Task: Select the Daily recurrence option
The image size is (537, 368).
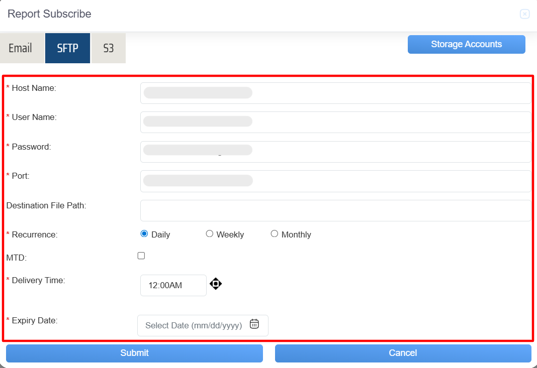Action: click(144, 233)
